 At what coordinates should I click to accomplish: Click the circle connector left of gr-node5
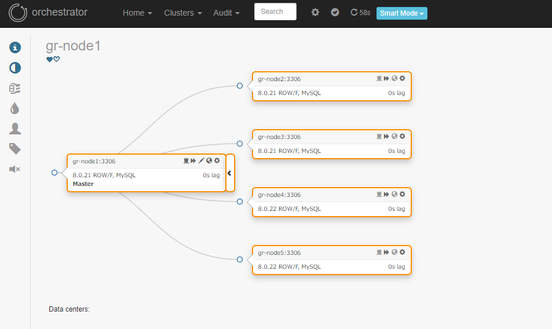click(240, 259)
